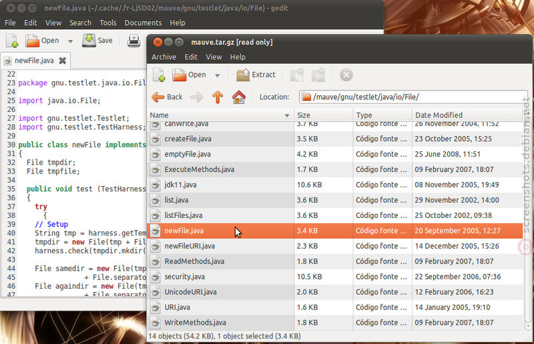Click the Add folder icon in archive toolbar

318,75
